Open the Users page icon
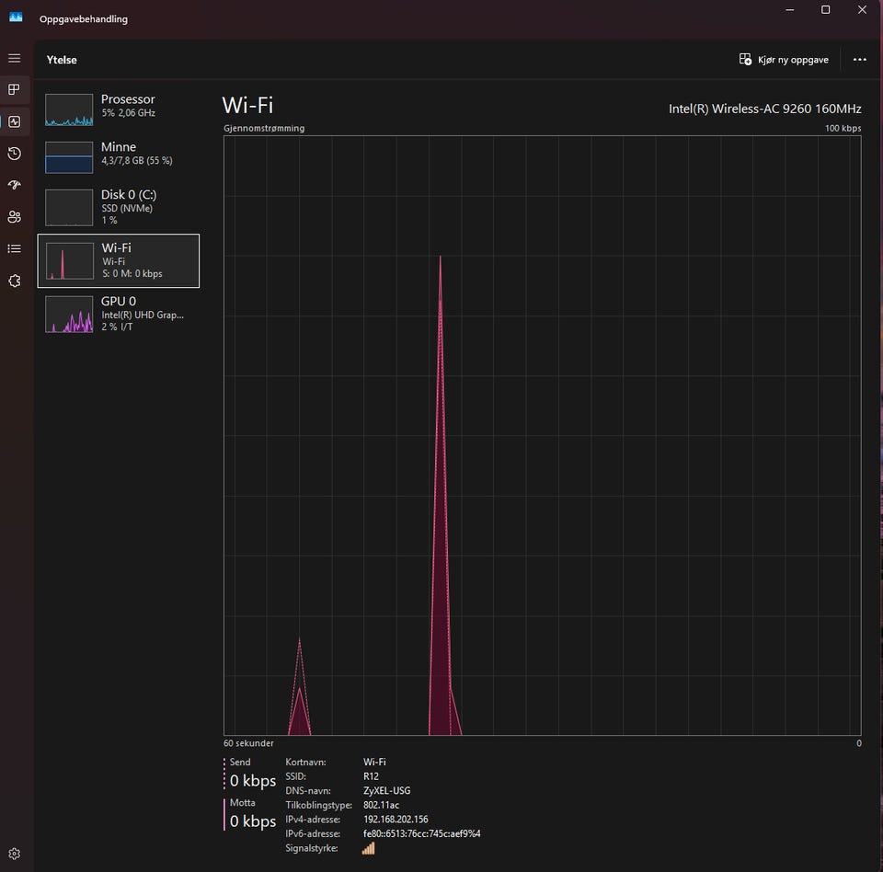This screenshot has height=872, width=883. click(x=15, y=217)
